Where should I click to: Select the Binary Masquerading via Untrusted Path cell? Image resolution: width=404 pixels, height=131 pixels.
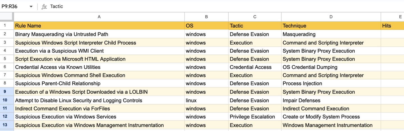[x=99, y=34]
